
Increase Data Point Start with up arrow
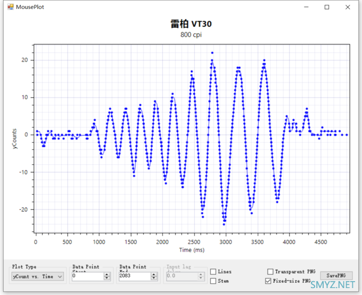click(x=107, y=274)
